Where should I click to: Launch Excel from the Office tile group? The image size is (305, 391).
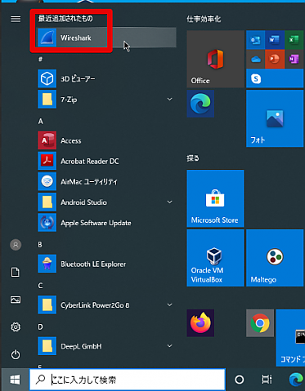[x=294, y=40]
